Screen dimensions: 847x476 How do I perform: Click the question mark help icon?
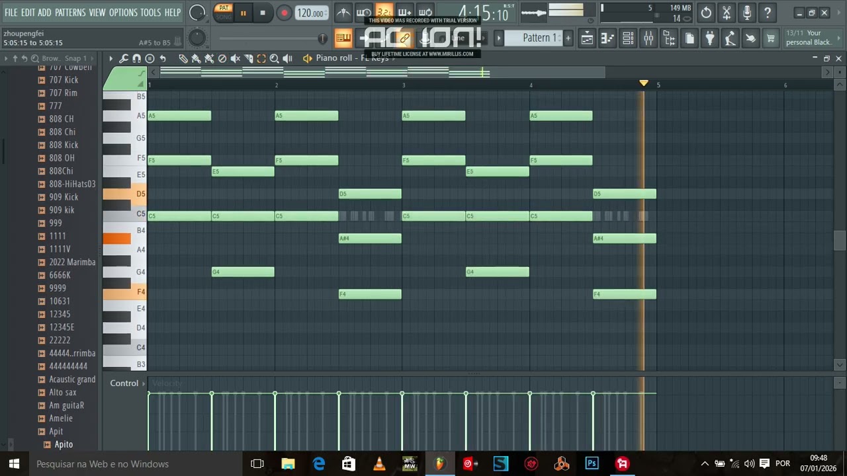[x=768, y=13]
